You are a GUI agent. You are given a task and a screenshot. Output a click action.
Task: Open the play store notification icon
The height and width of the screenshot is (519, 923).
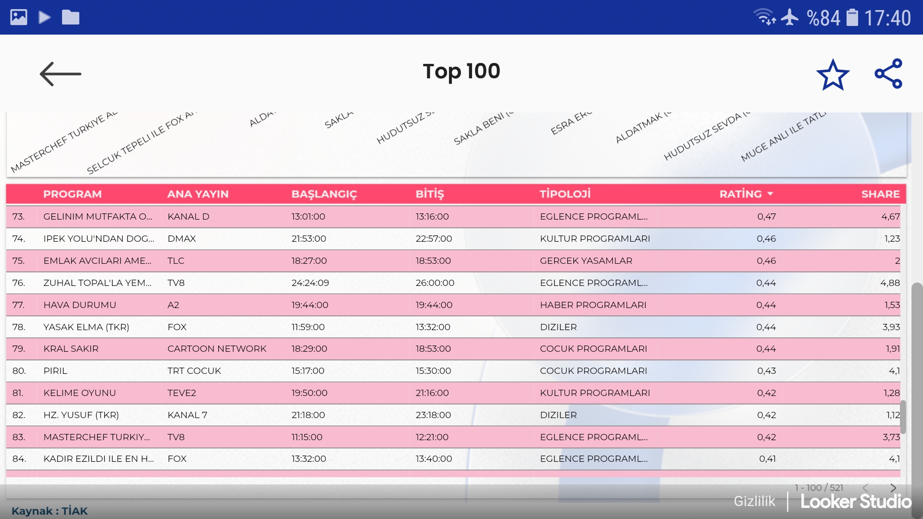pyautogui.click(x=45, y=17)
